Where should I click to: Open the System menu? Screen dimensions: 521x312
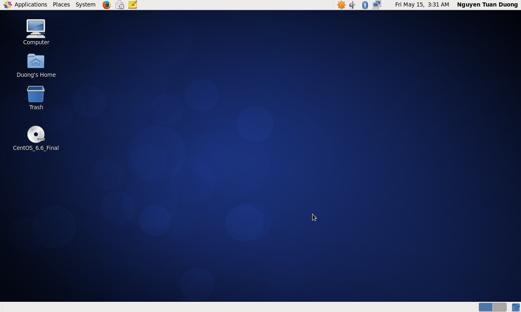pyautogui.click(x=85, y=4)
